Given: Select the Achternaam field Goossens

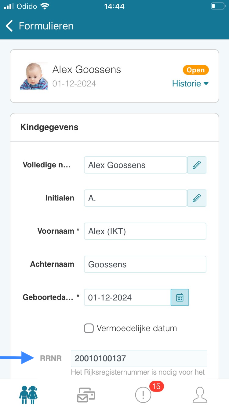Looking at the screenshot, I should pos(145,264).
